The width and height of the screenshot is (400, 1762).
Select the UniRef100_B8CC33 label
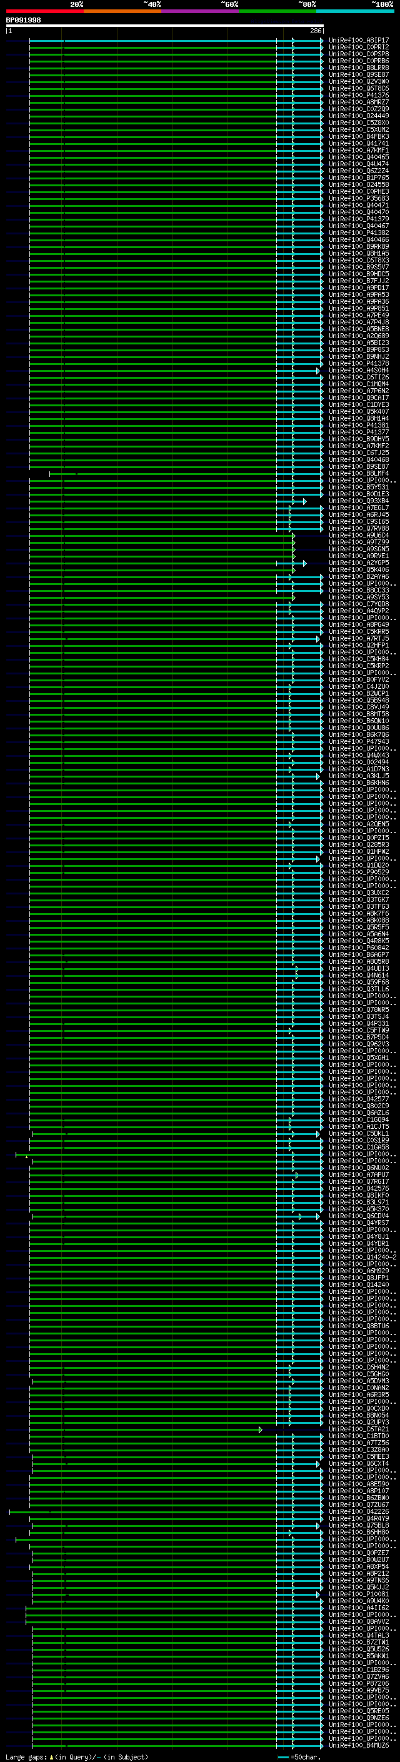pos(358,590)
